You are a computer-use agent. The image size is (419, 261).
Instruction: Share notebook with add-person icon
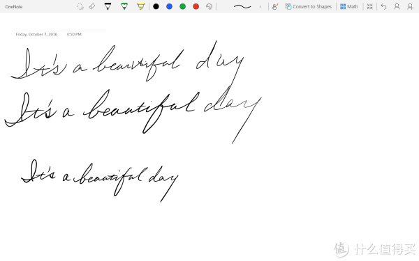pos(410,6)
